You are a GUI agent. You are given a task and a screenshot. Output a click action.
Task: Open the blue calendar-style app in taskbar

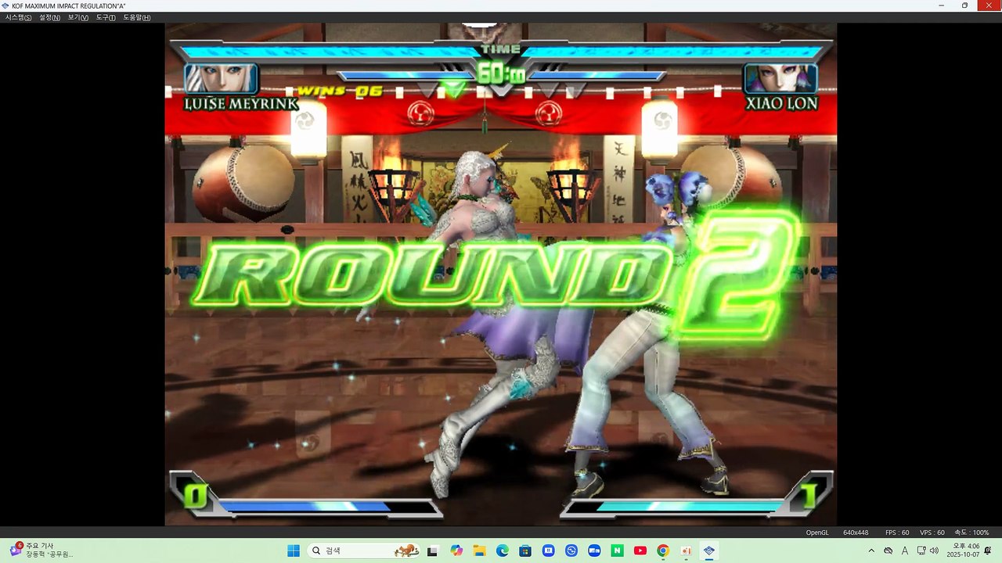548,550
